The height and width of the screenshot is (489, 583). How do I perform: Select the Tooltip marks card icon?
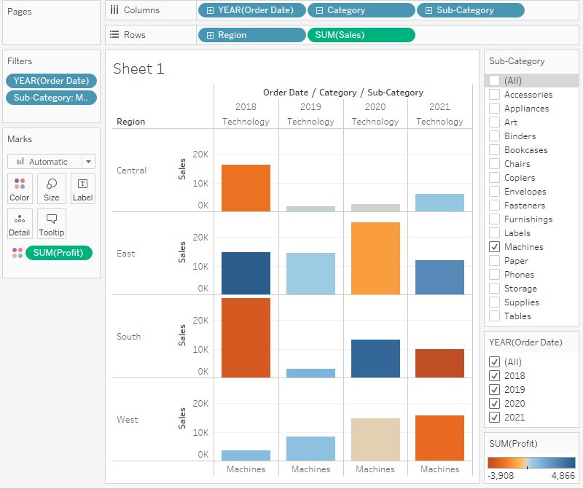pyautogui.click(x=51, y=219)
